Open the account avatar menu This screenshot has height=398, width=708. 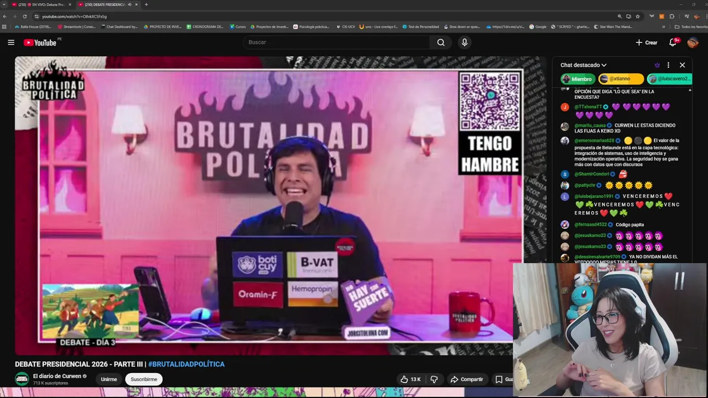tap(693, 43)
